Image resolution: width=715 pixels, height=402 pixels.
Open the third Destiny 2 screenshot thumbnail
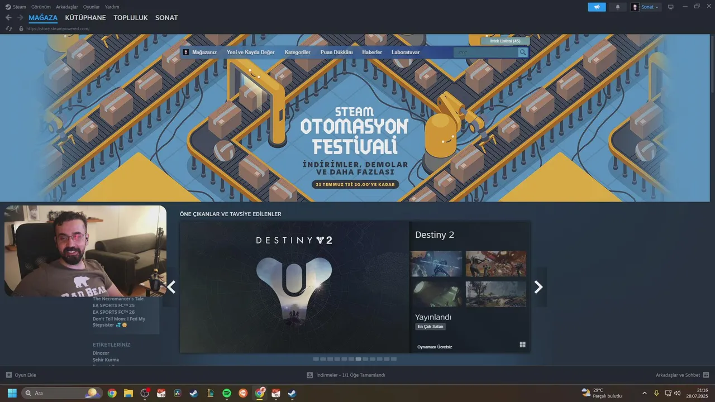pyautogui.click(x=436, y=294)
